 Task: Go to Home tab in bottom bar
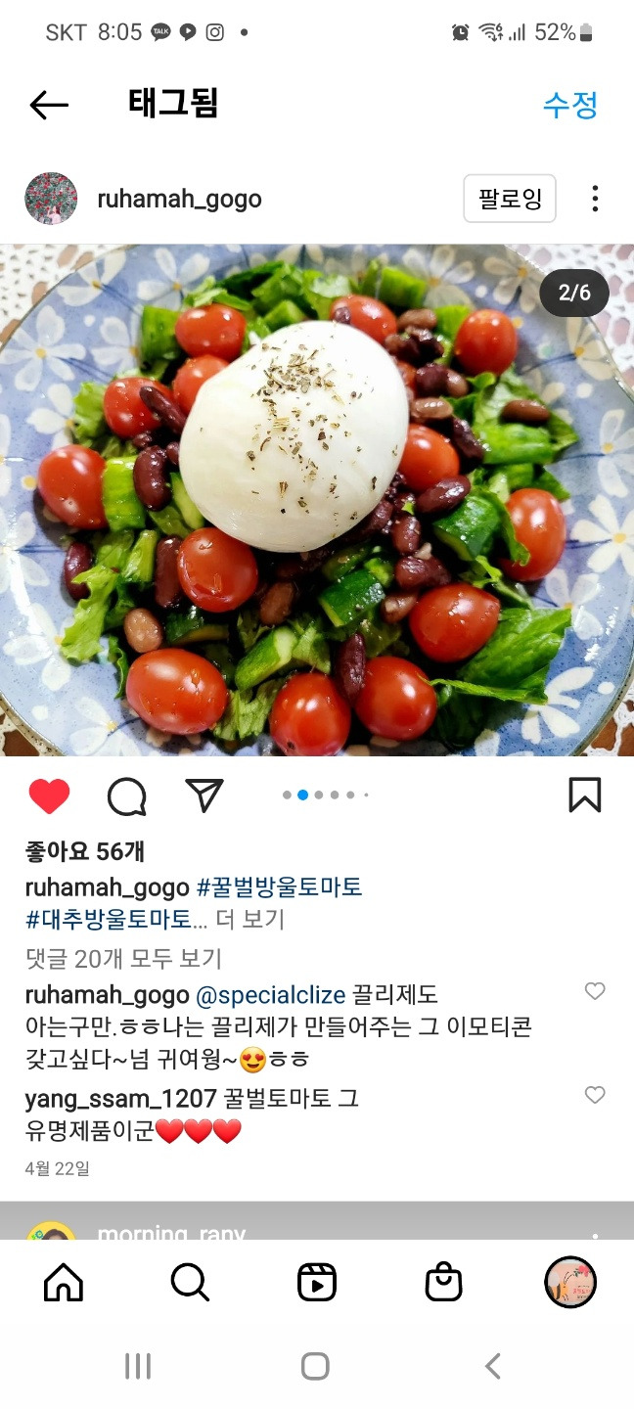[64, 1282]
